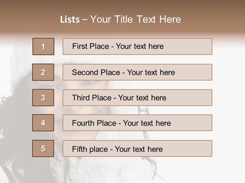
Task: Click the number 3 square
Action: pyautogui.click(x=43, y=98)
